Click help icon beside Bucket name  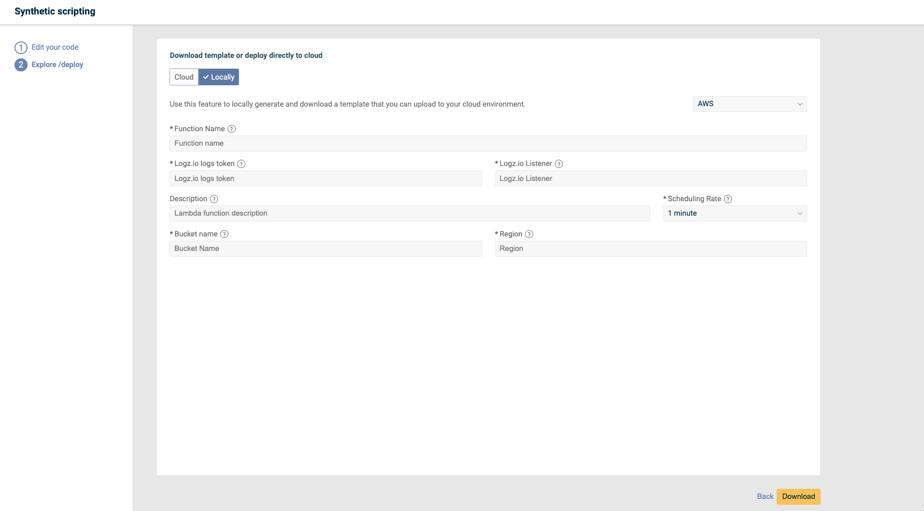tap(224, 234)
